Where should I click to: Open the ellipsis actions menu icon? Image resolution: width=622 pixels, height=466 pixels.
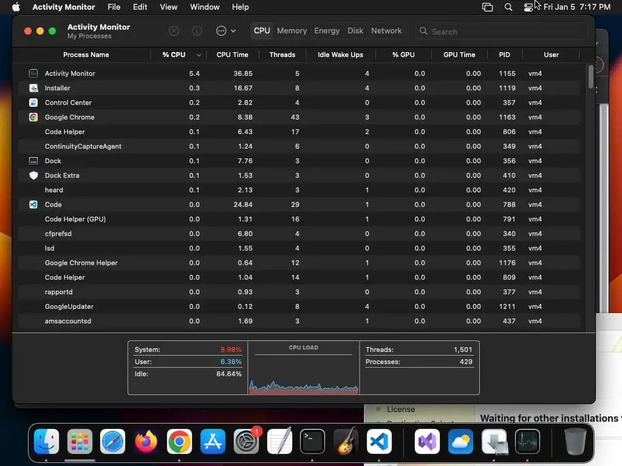(221, 31)
